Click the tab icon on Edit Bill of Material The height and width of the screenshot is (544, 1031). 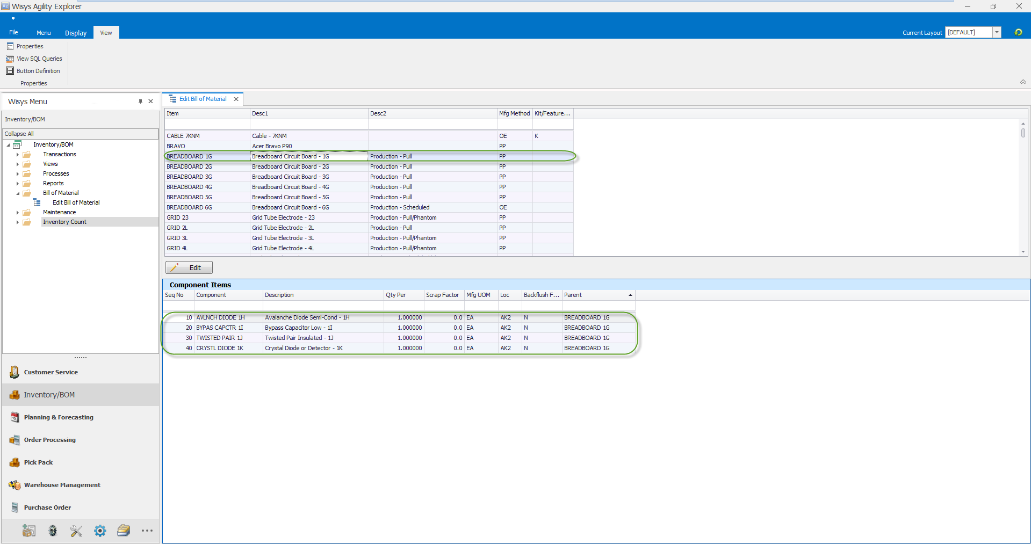172,99
